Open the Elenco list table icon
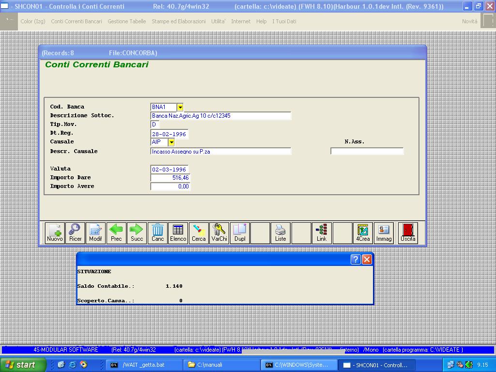The height and width of the screenshot is (372, 496). coord(178,233)
